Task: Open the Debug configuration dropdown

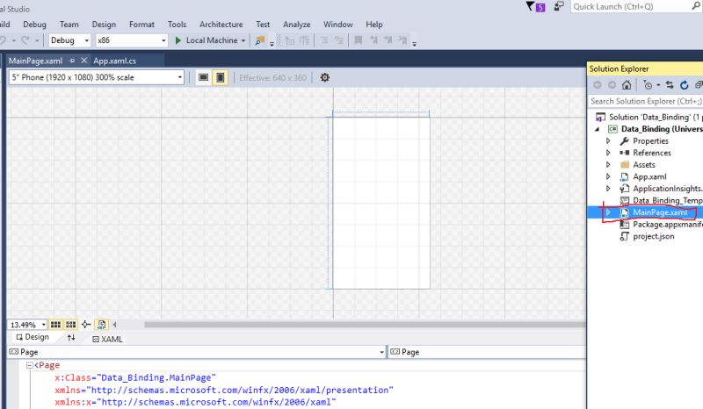Action: click(x=69, y=40)
